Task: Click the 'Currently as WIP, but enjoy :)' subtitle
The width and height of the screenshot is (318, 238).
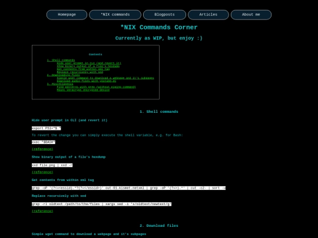Action: click(x=159, y=38)
